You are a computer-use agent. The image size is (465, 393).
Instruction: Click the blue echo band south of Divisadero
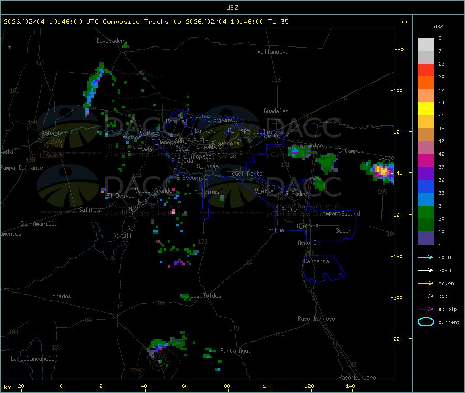[x=93, y=88]
